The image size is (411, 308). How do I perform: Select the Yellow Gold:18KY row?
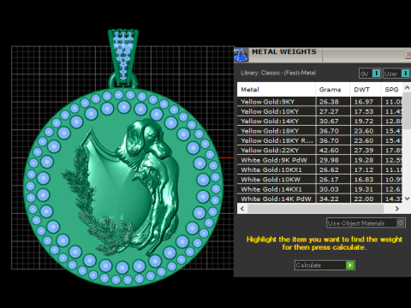point(319,131)
